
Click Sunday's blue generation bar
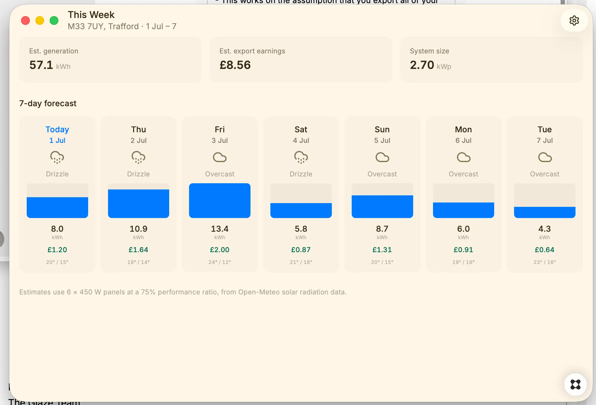click(x=382, y=207)
